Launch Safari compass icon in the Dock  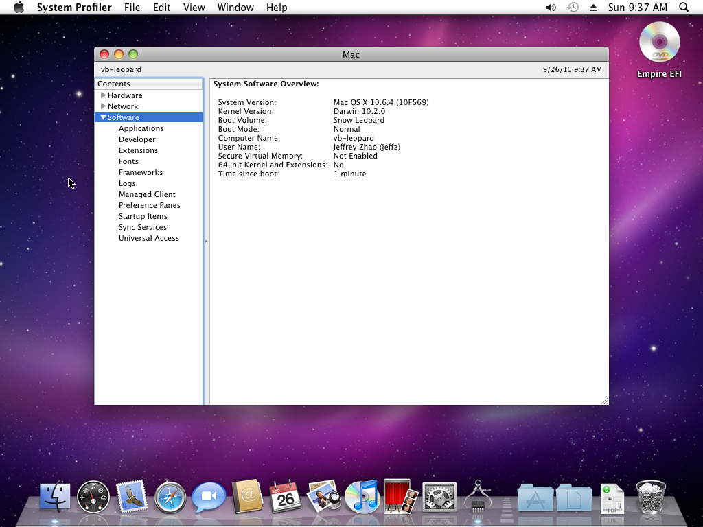[170, 497]
